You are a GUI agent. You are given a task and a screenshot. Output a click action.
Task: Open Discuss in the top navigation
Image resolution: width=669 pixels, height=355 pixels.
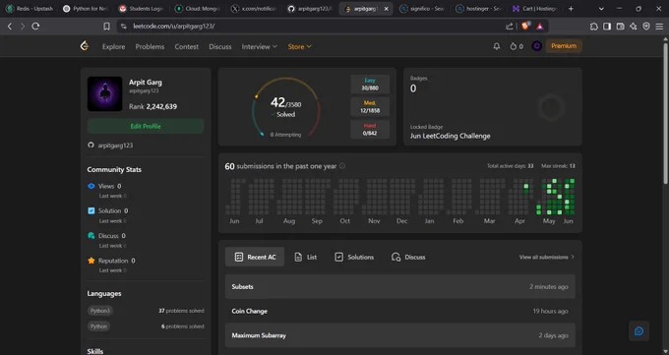tap(220, 46)
